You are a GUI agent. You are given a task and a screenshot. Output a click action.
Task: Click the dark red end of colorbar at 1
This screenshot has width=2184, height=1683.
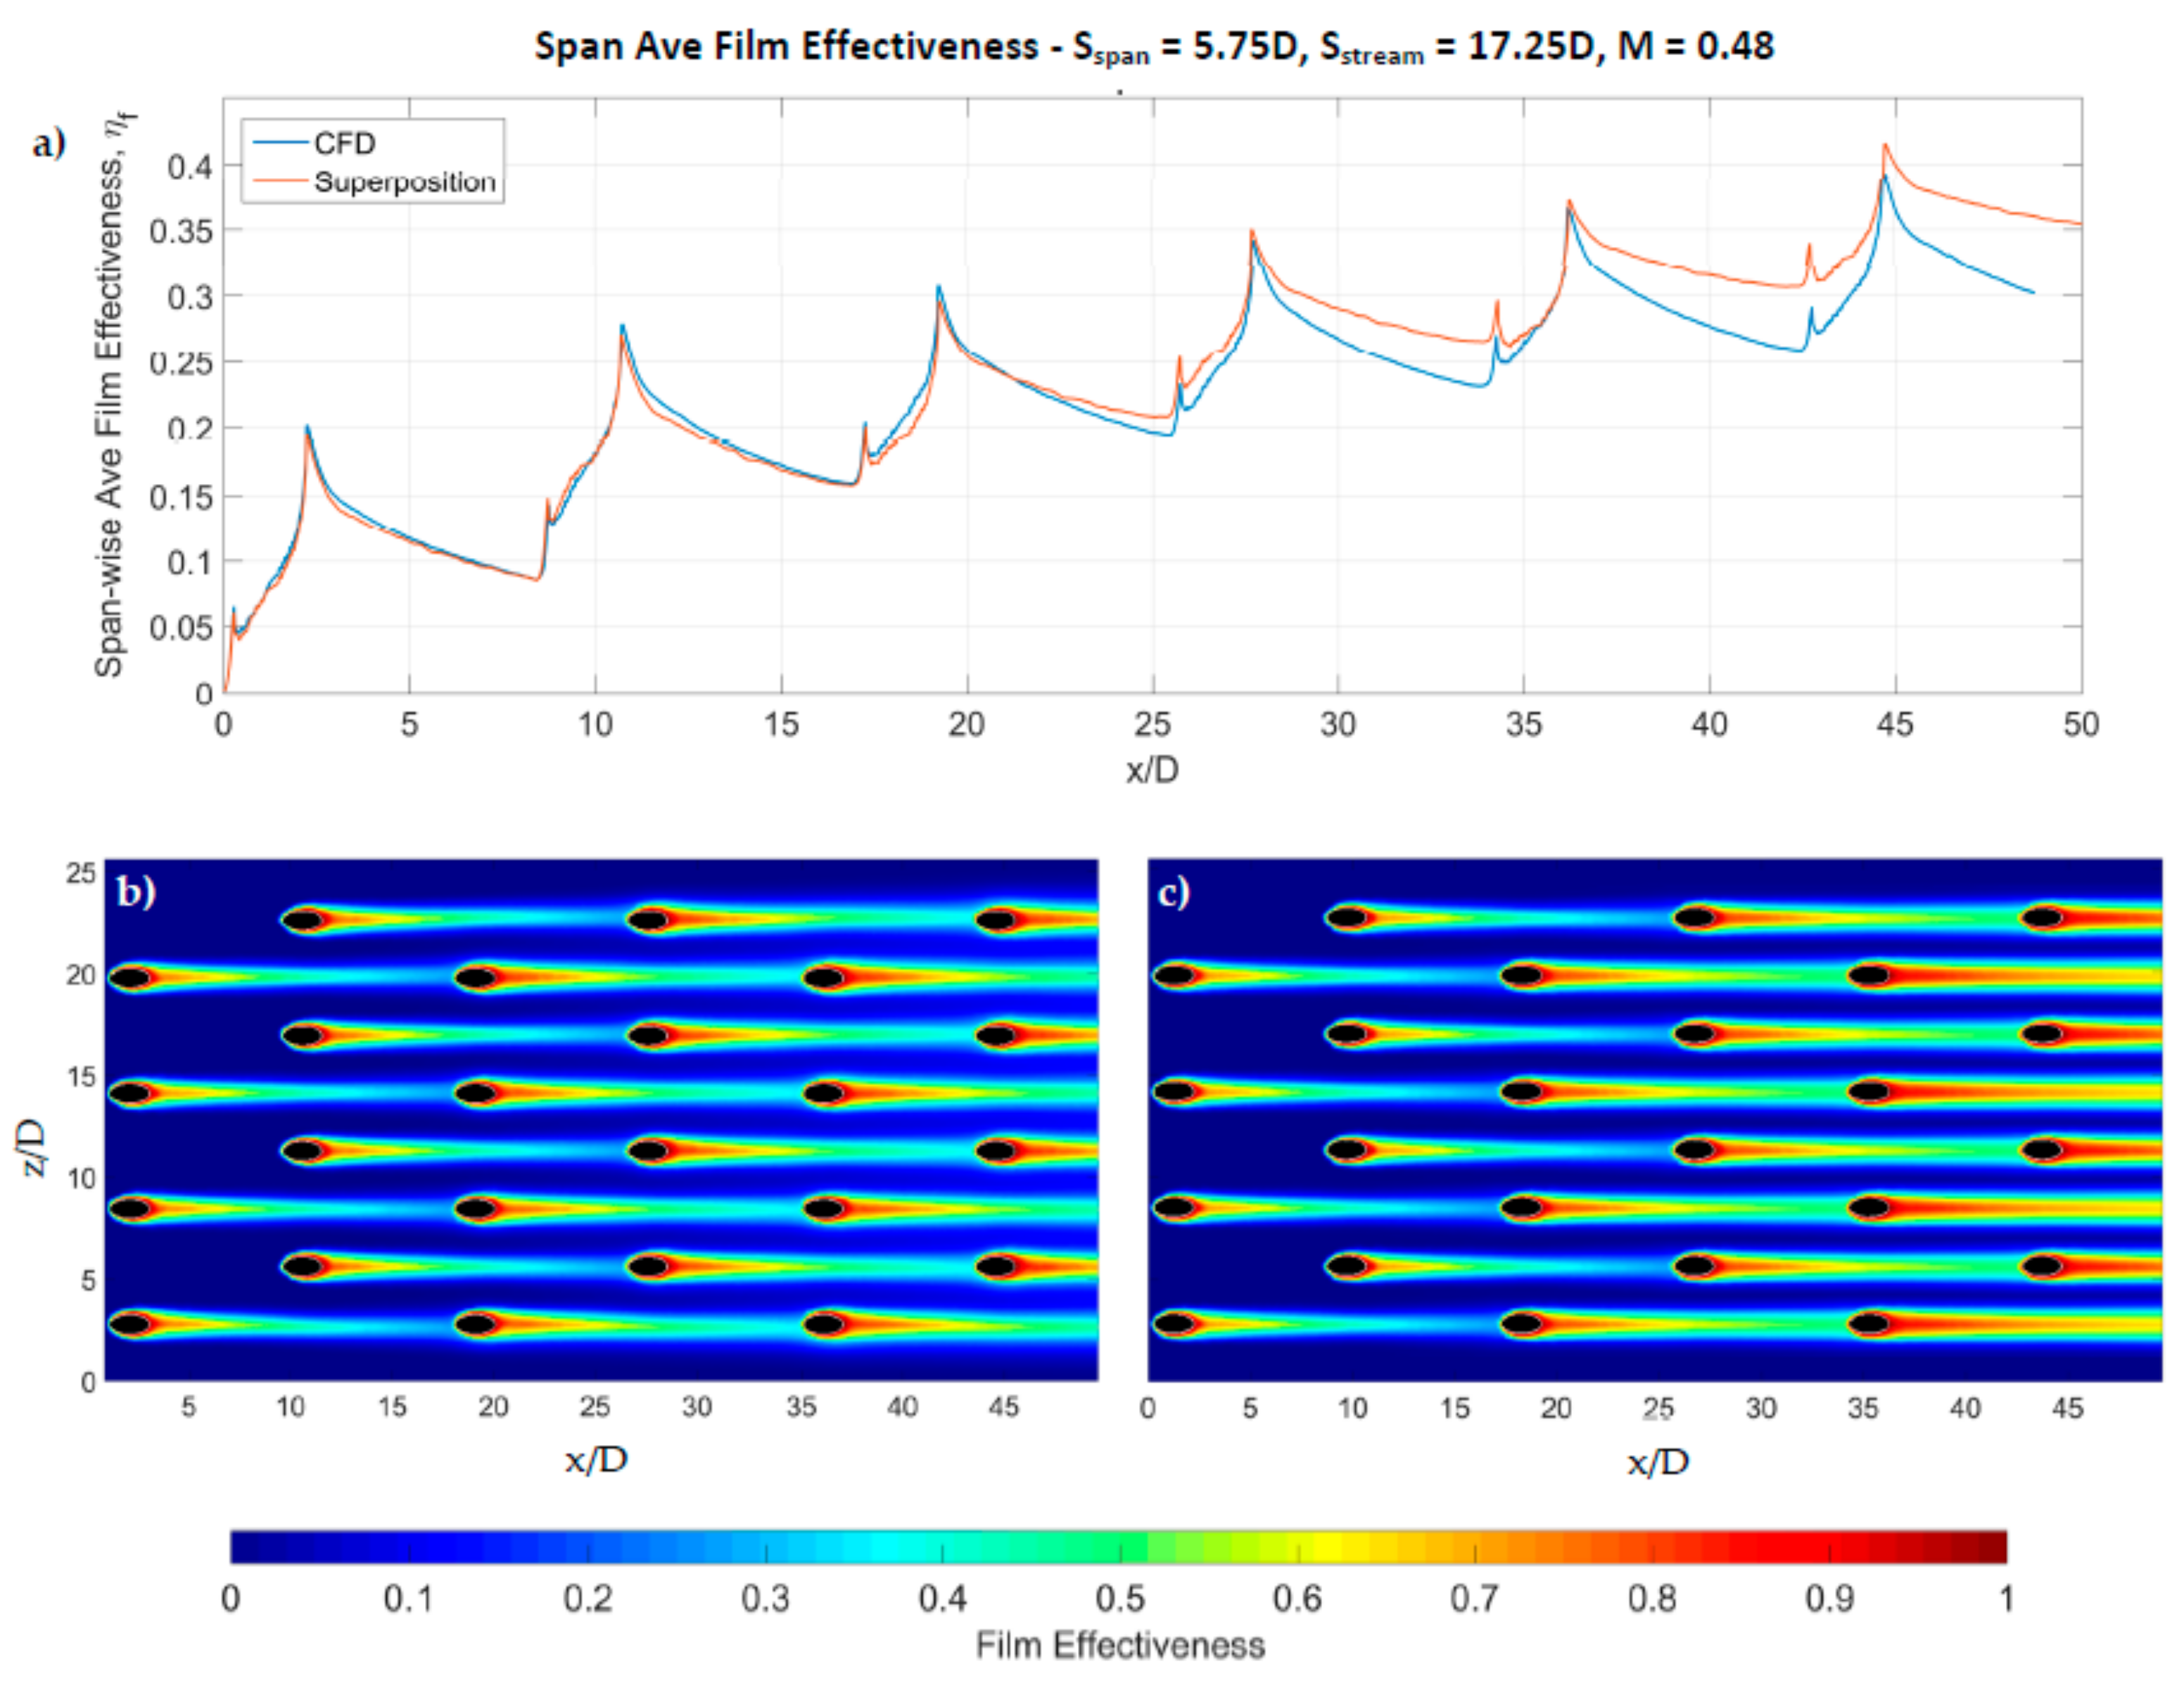pyautogui.click(x=1995, y=1546)
